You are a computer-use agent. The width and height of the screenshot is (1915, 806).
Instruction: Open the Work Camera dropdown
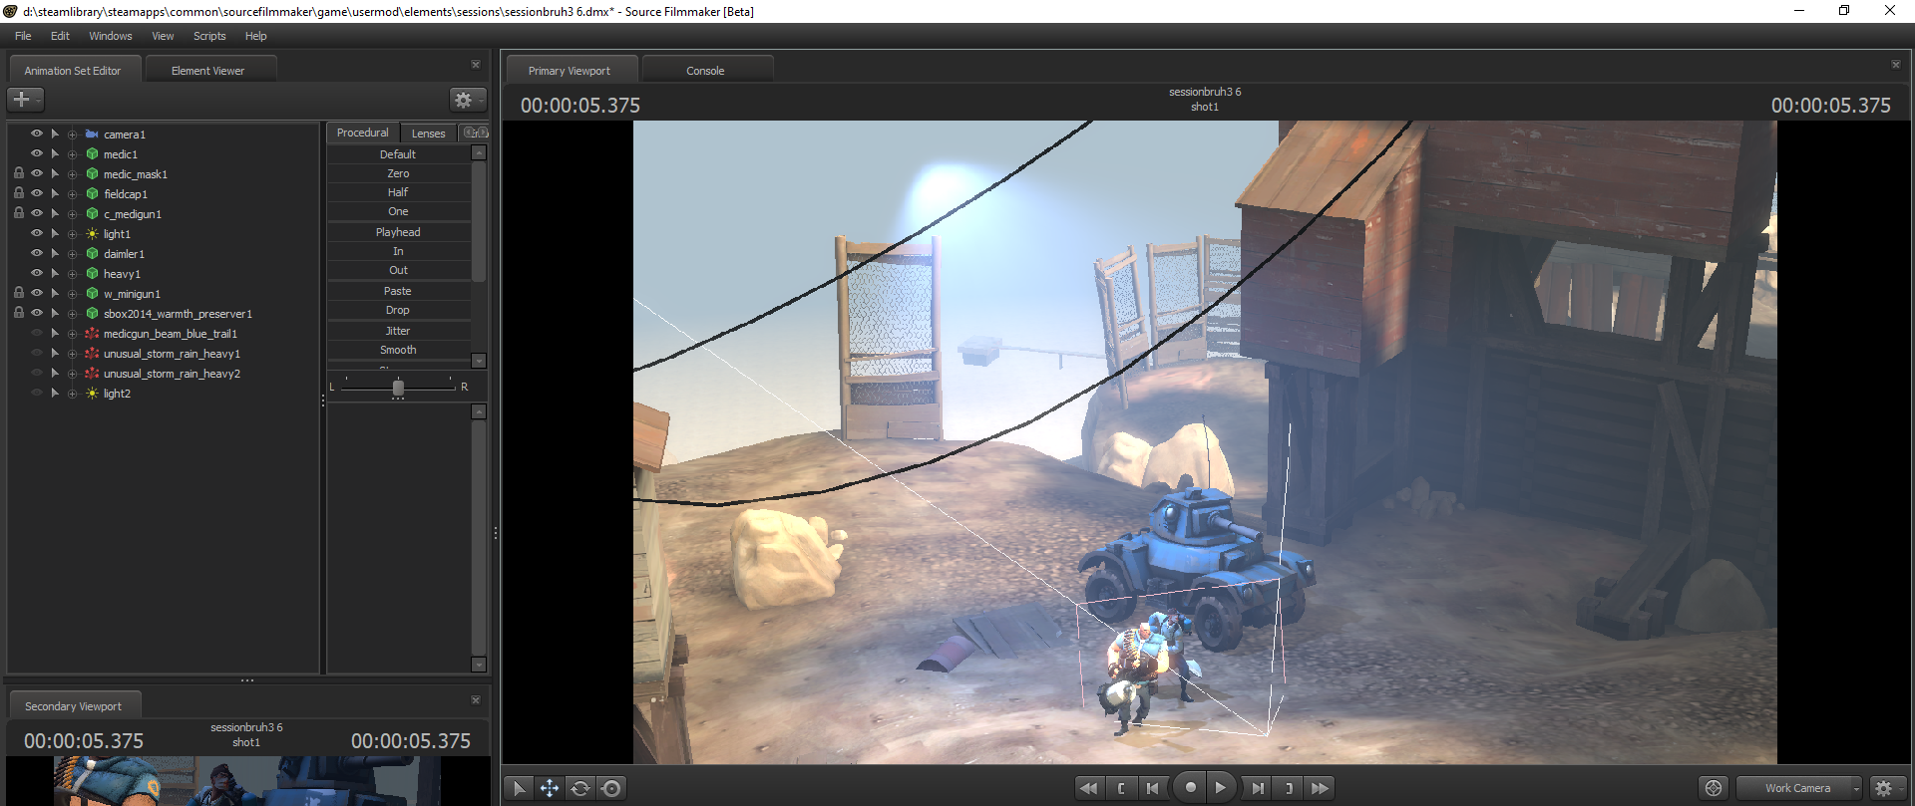coord(1799,788)
